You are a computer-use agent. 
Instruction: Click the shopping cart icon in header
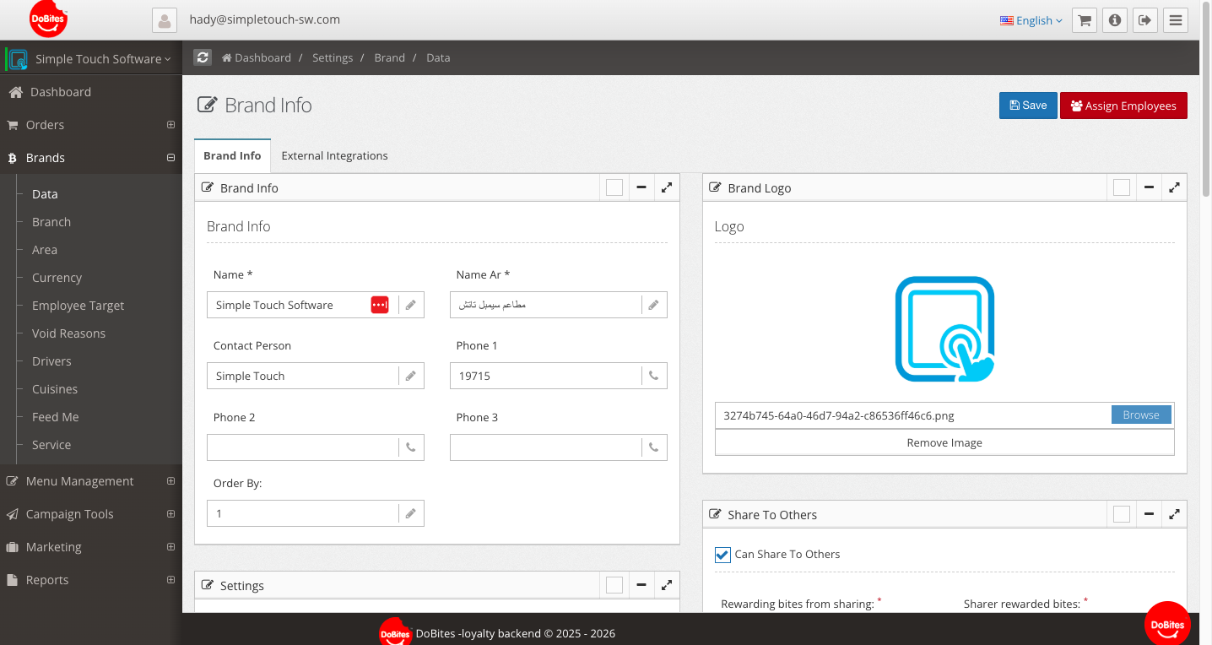coord(1085,20)
